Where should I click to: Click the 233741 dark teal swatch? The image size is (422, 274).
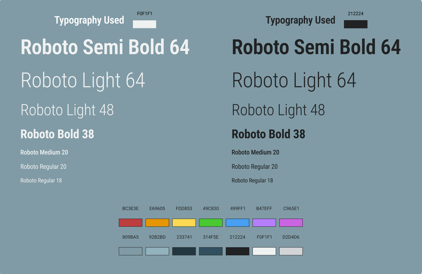coord(184,251)
